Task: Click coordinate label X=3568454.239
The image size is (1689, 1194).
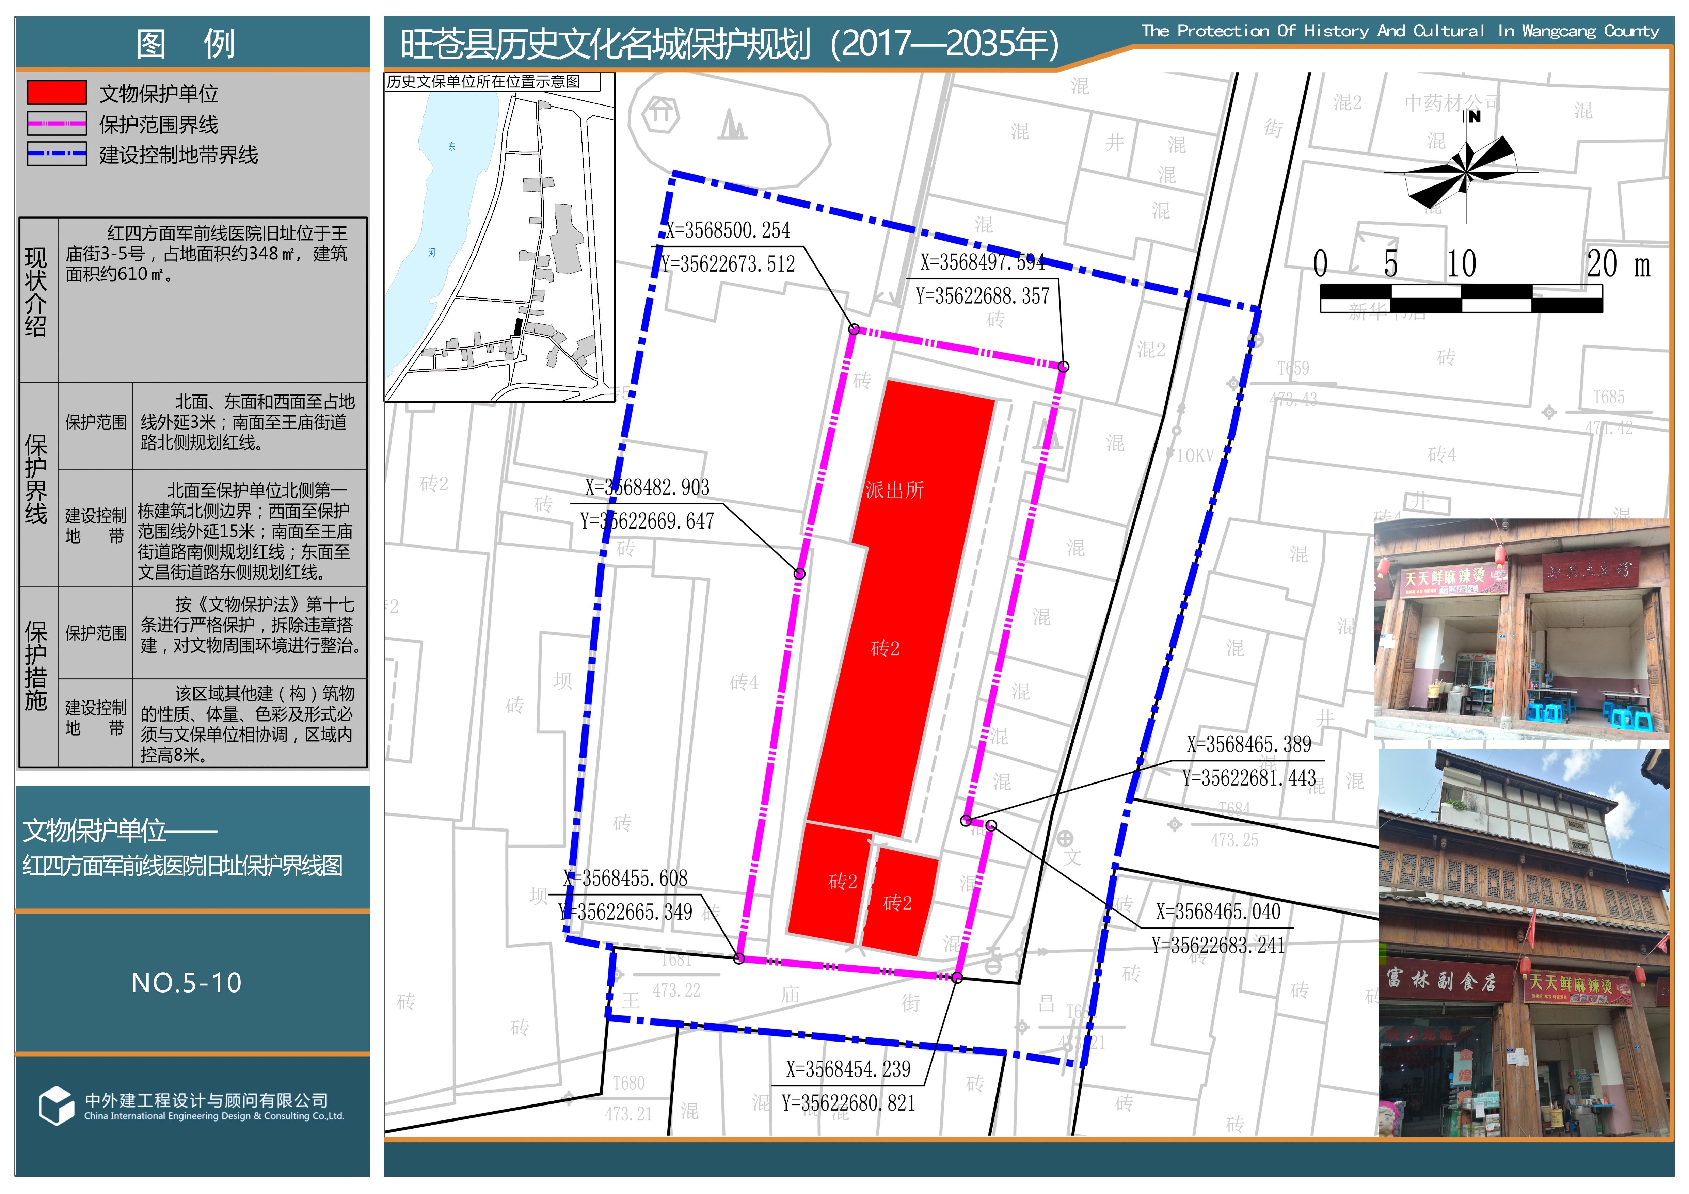Action: (x=847, y=1069)
